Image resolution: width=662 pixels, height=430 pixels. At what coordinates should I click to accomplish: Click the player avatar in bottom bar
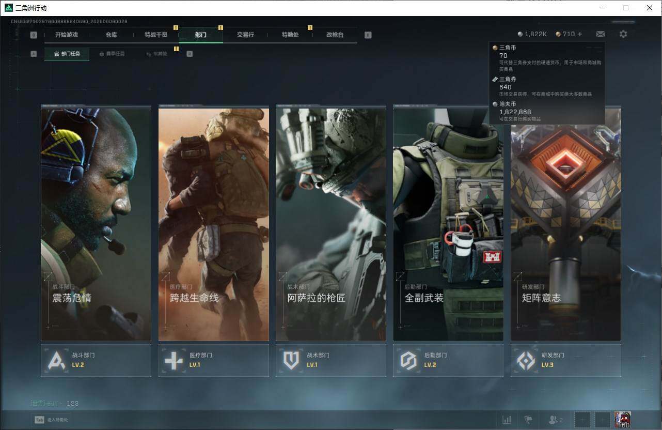[623, 420]
